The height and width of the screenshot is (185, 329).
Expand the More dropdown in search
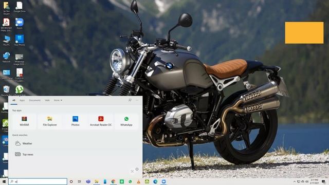pyautogui.click(x=58, y=101)
